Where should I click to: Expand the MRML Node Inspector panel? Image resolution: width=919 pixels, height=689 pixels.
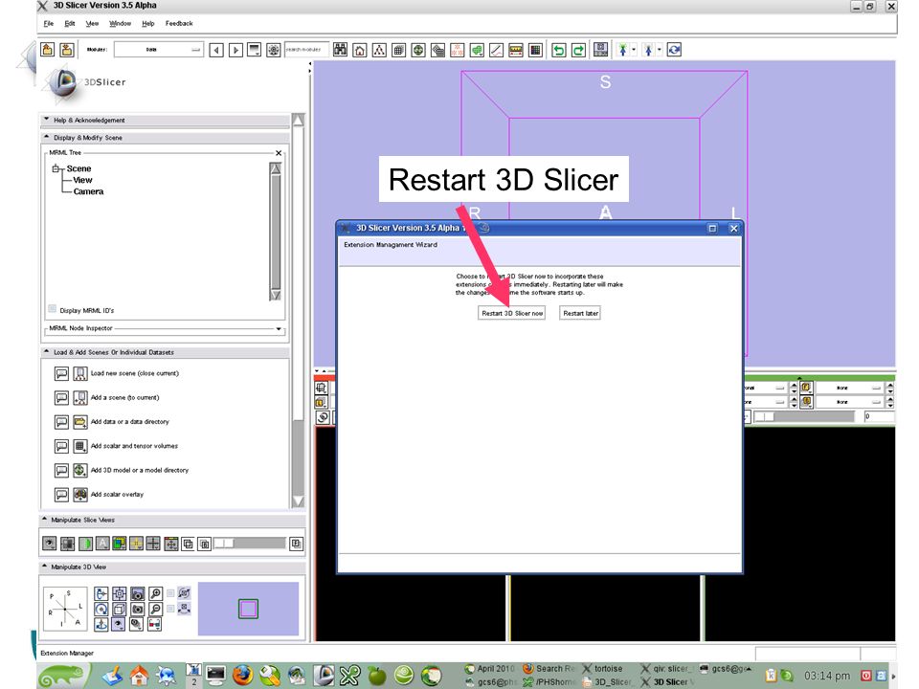coord(279,328)
